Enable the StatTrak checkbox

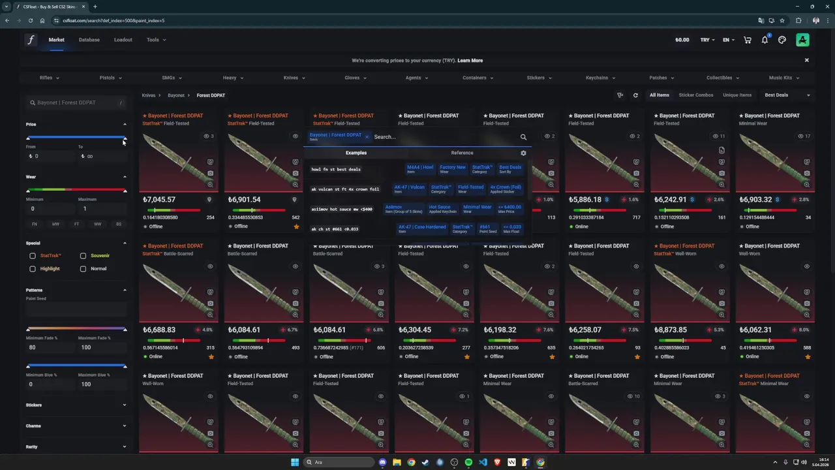(x=33, y=256)
